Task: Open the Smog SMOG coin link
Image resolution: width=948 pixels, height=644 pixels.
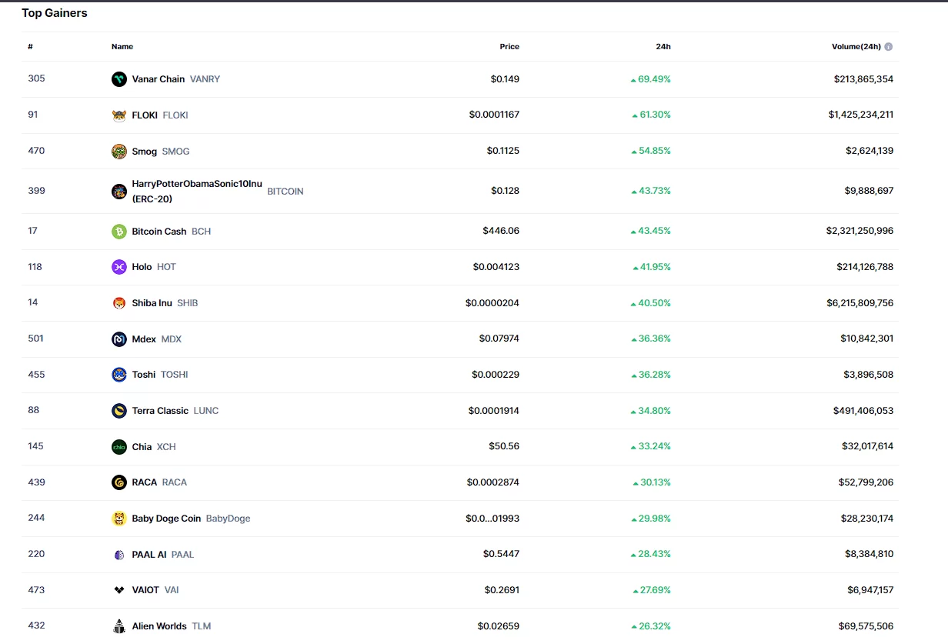Action: click(145, 152)
